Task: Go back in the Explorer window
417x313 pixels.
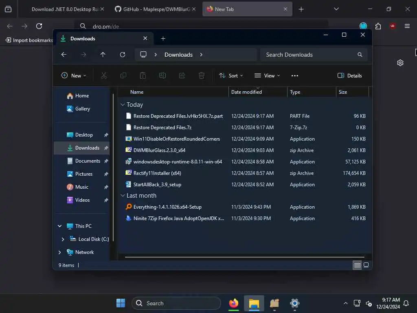Action: (64, 55)
